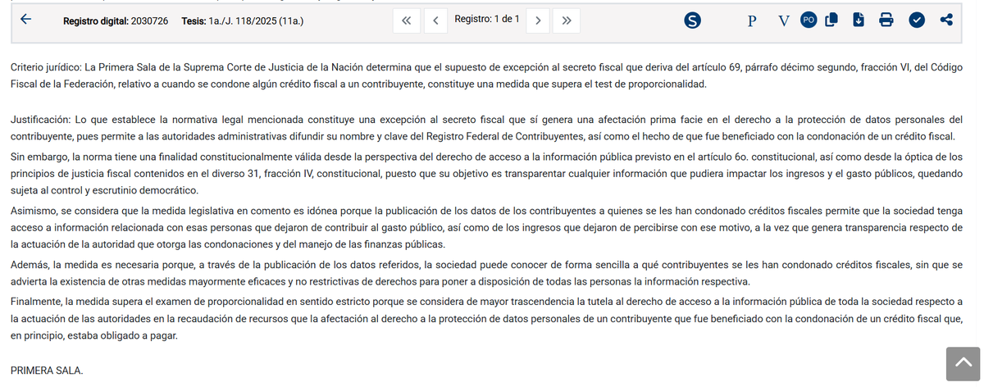984x387 pixels.
Task: Click the P letter icon
Action: point(751,20)
